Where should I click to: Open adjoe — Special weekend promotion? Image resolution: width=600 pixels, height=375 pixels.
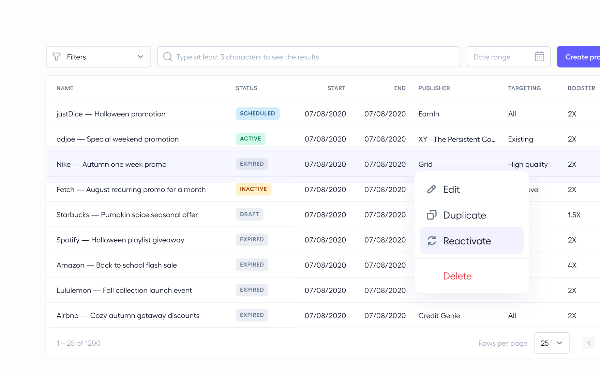tap(118, 139)
